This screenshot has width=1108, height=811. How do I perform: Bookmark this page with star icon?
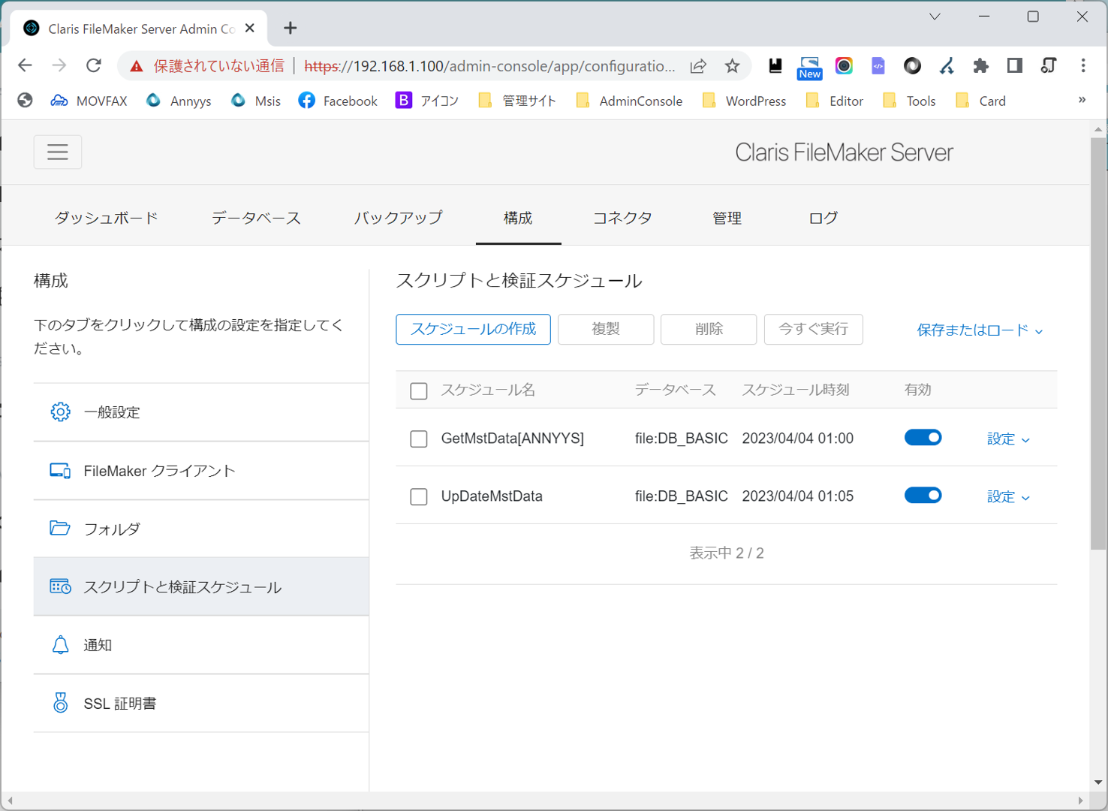click(x=732, y=66)
